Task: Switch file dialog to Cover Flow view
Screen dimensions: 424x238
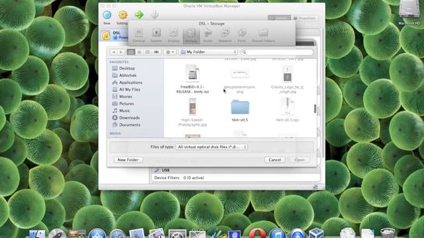Action: pyautogui.click(x=156, y=52)
